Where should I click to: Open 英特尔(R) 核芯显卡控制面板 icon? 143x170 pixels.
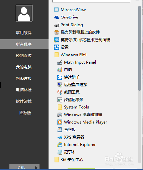pyautogui.click(x=56, y=40)
